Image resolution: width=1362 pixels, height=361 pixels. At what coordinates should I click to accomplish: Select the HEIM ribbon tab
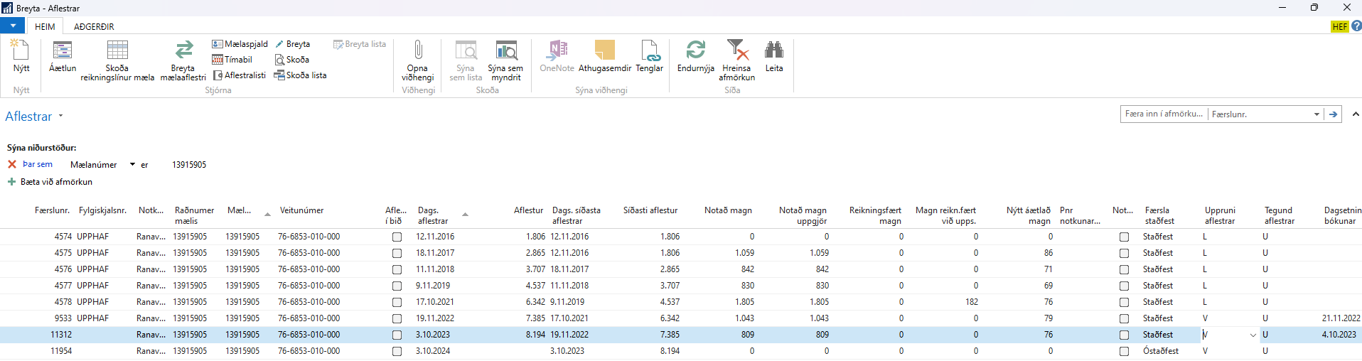coord(45,26)
